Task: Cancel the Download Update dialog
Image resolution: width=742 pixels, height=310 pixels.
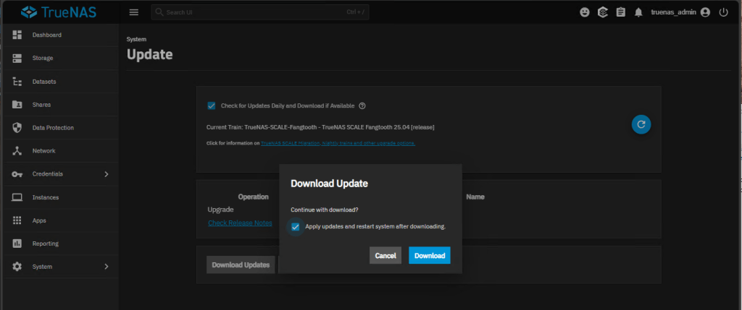Action: coord(385,256)
